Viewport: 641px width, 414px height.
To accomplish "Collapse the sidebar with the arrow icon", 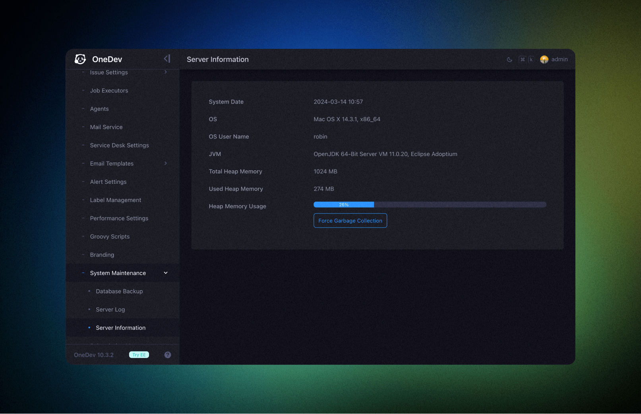I will coord(167,59).
